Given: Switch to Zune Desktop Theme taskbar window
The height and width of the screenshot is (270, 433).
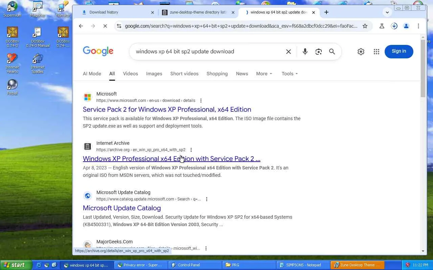Looking at the screenshot, I should pyautogui.click(x=357, y=265).
